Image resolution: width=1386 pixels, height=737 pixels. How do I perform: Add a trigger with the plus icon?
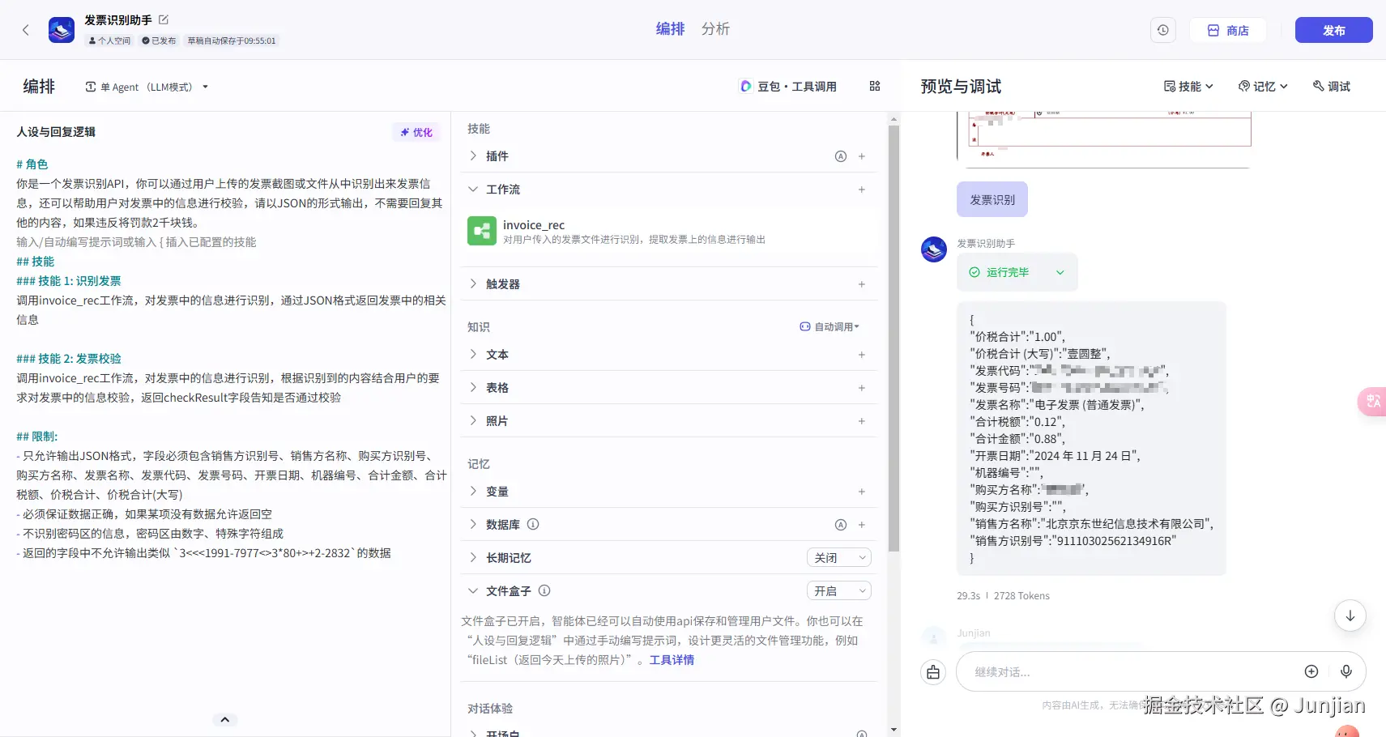tap(862, 284)
